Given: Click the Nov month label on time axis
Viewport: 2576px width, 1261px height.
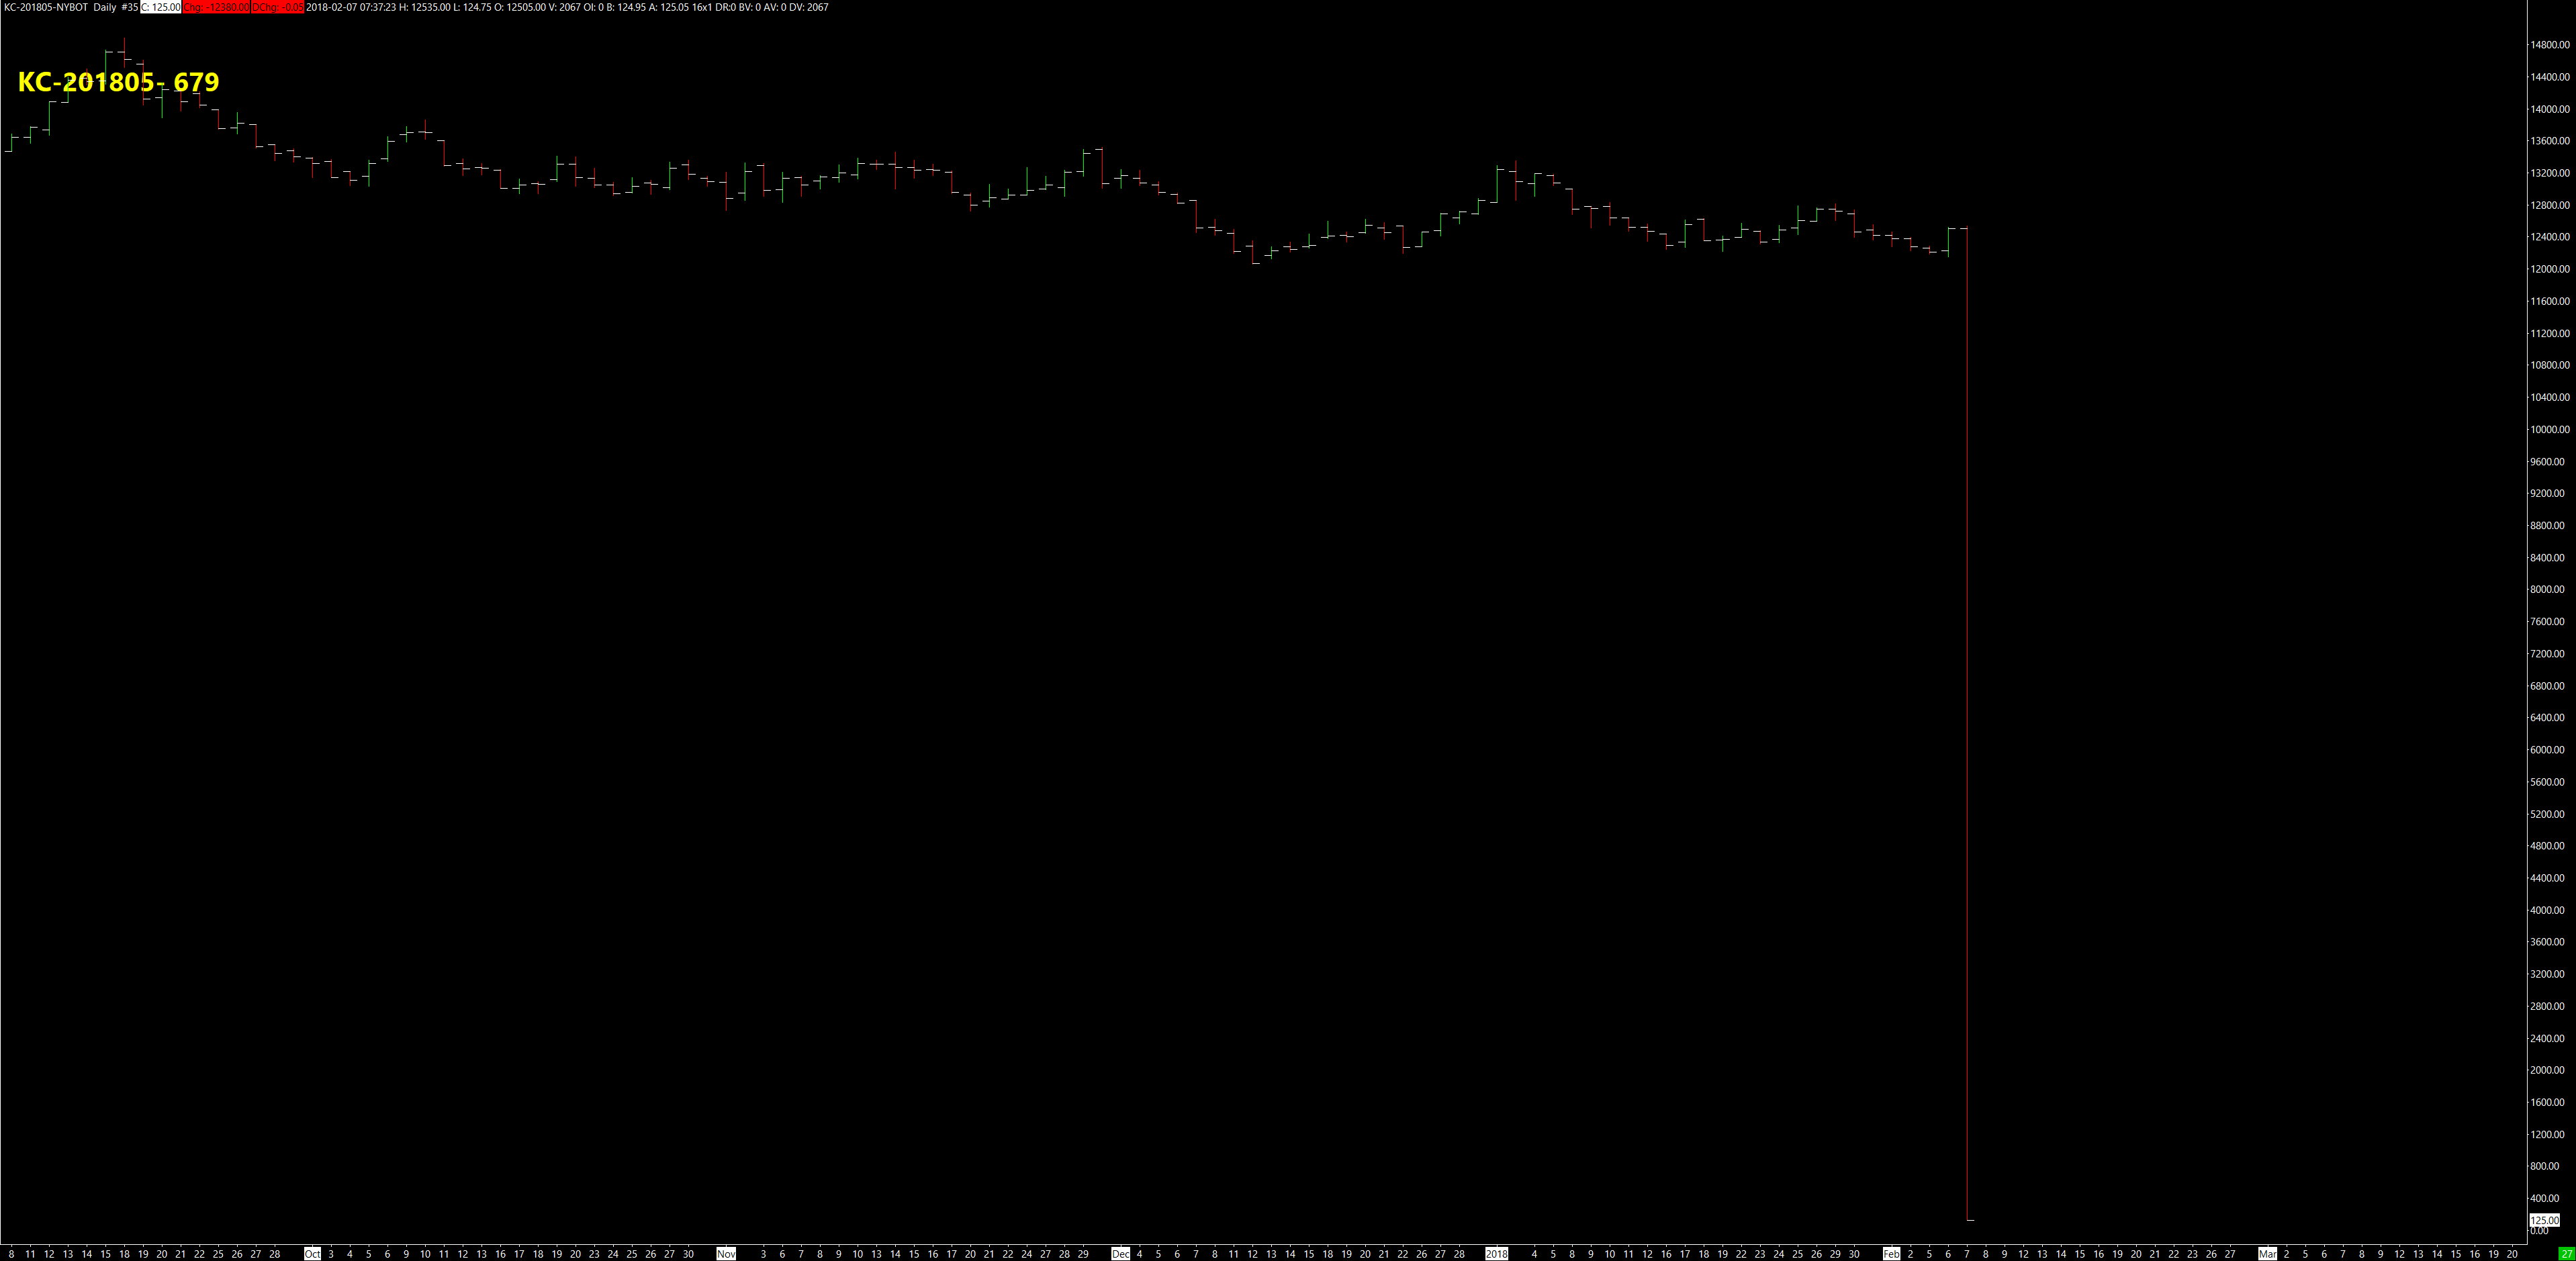Looking at the screenshot, I should pos(726,1254).
